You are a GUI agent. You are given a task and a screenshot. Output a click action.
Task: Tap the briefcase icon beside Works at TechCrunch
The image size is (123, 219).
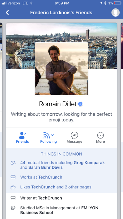tap(13, 177)
